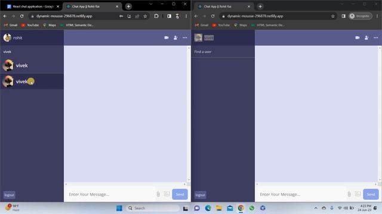382x214 pixels.
Task: Open File Explorer from taskbar
Action: 219,208
